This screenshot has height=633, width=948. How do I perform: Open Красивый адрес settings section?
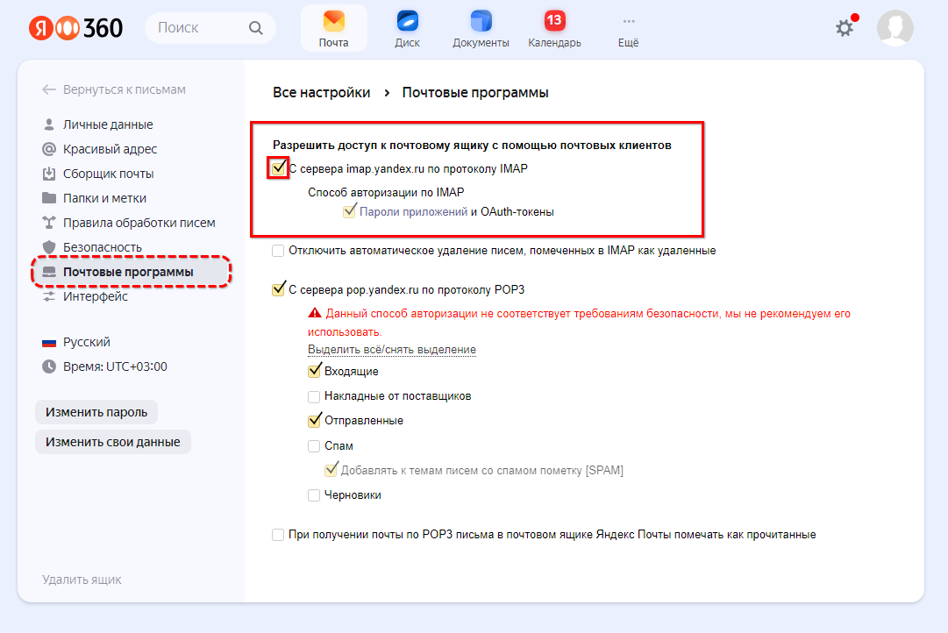click(x=110, y=149)
